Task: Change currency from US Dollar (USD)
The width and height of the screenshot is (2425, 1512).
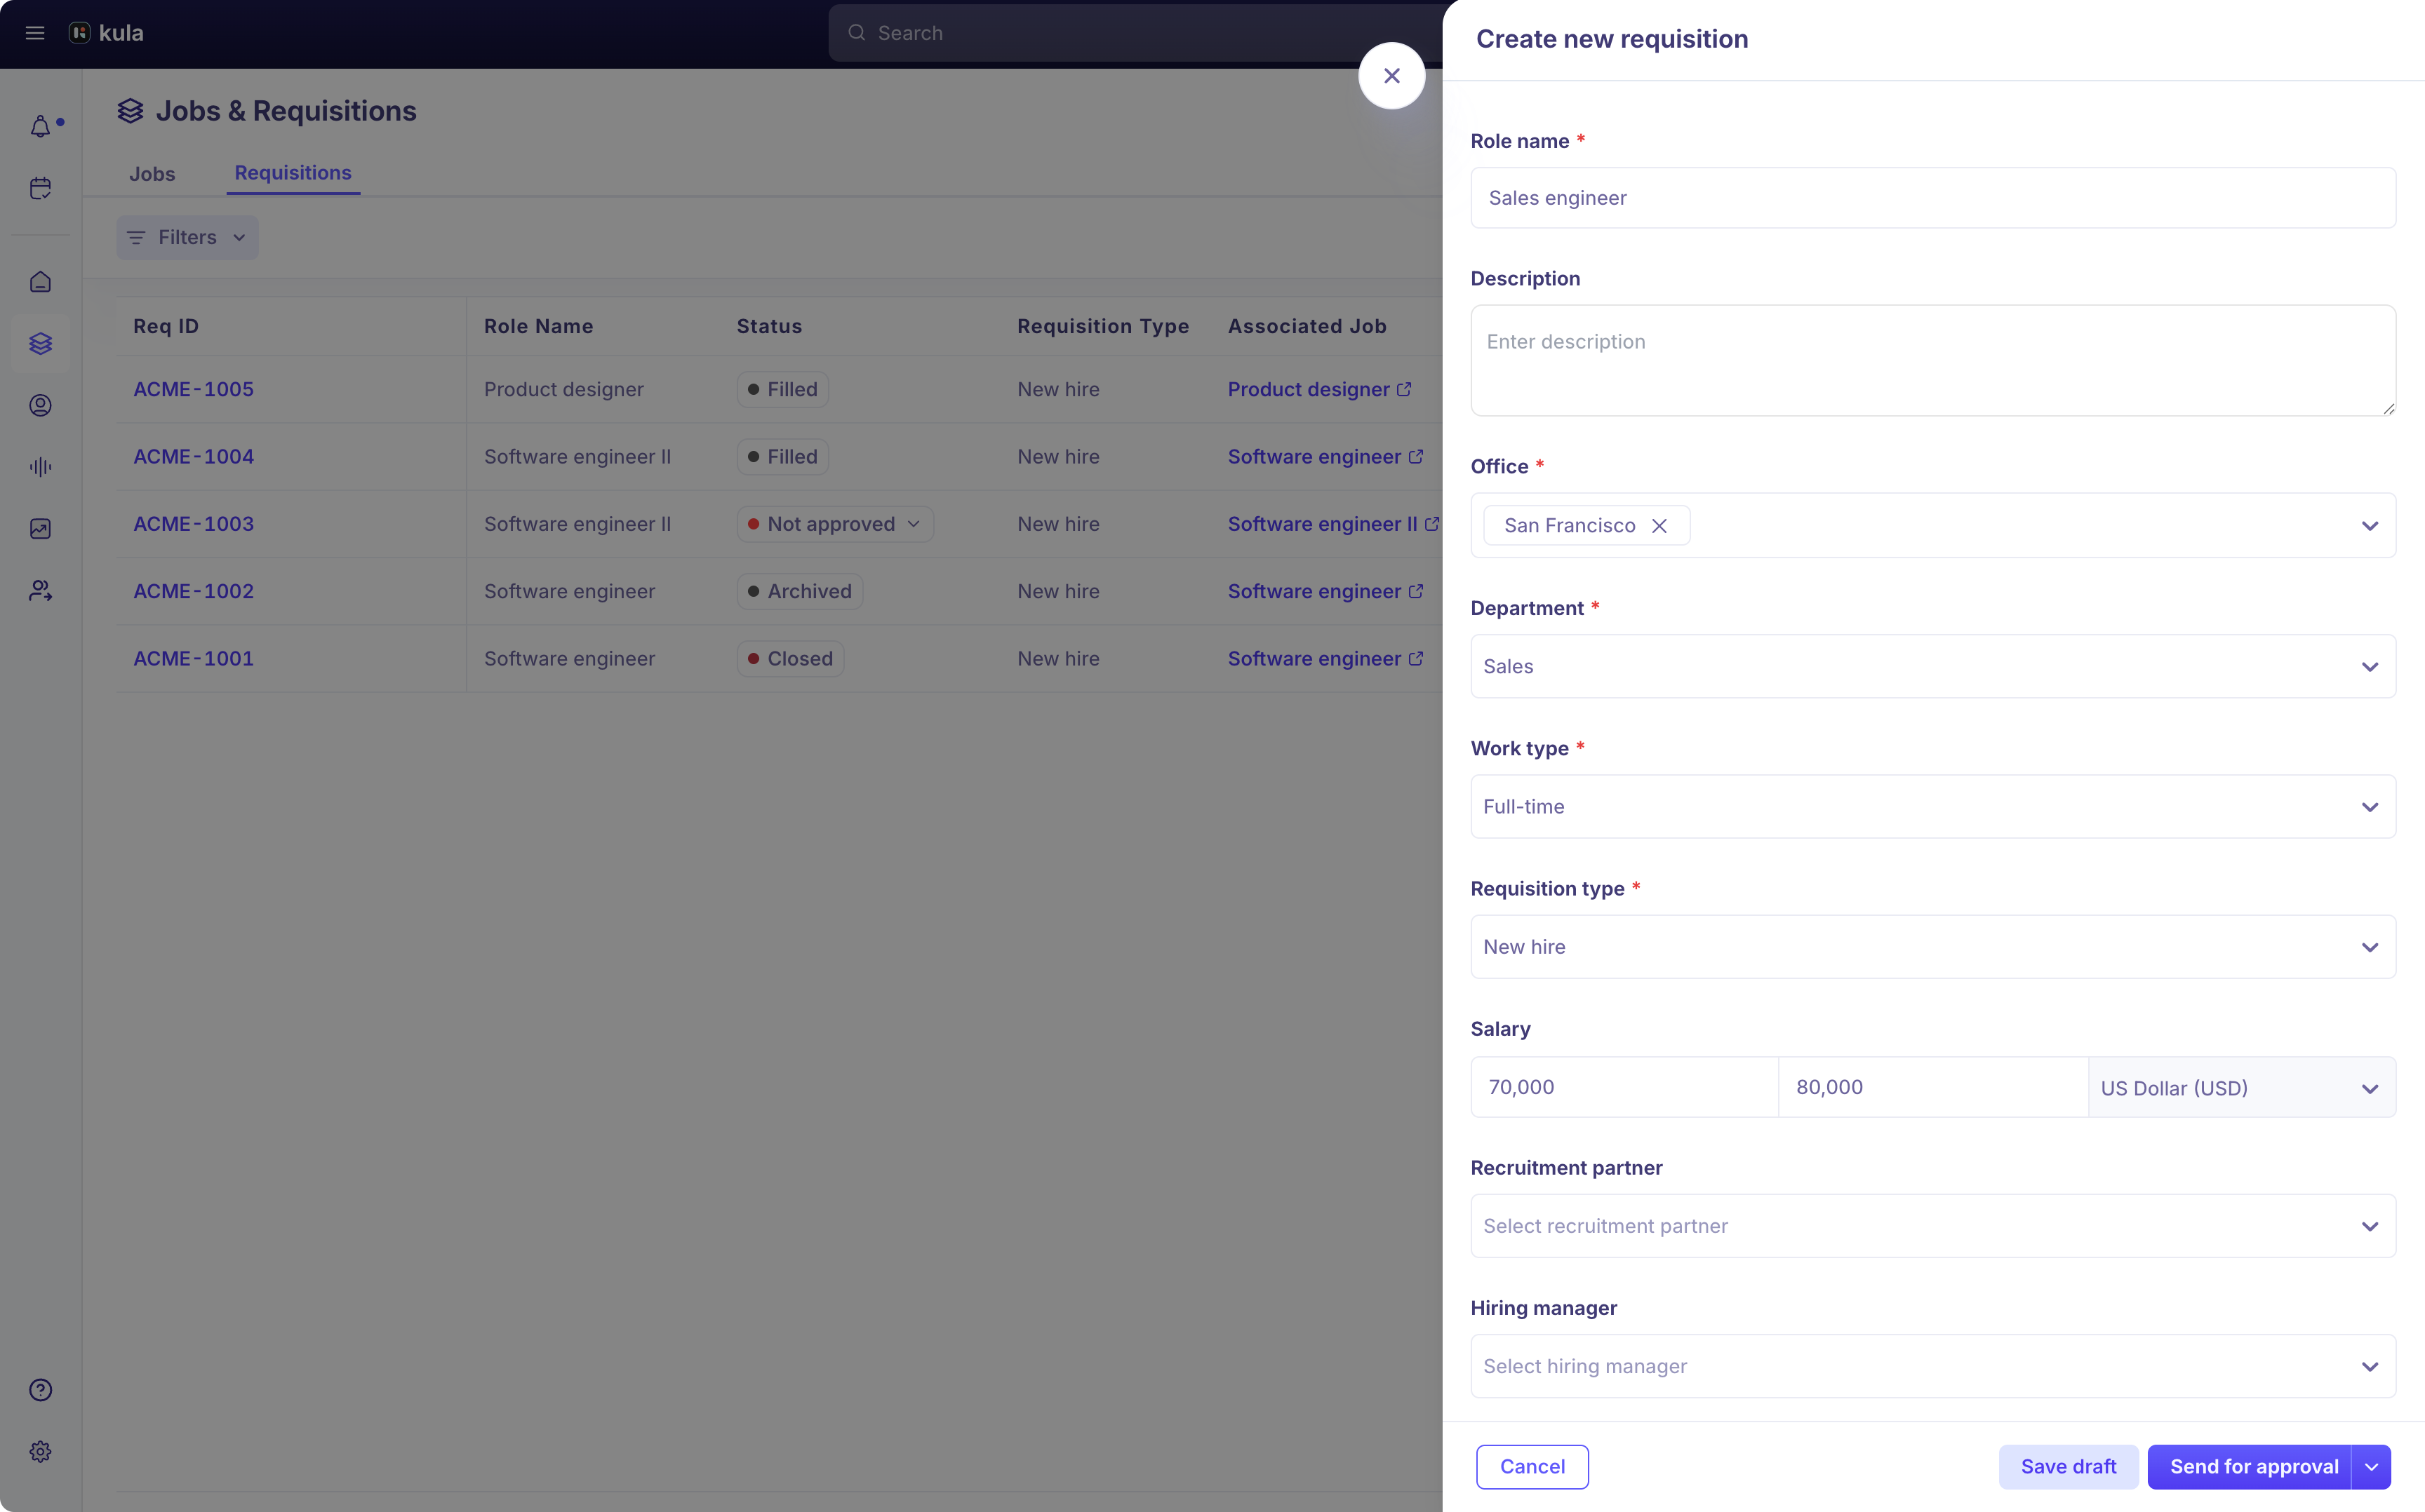Action: tap(2241, 1087)
